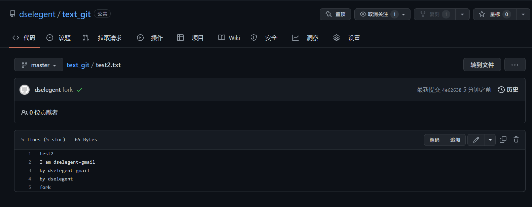Screen dimensions: 532x207
Task: Open commit hash 4e62638
Action: coord(452,90)
